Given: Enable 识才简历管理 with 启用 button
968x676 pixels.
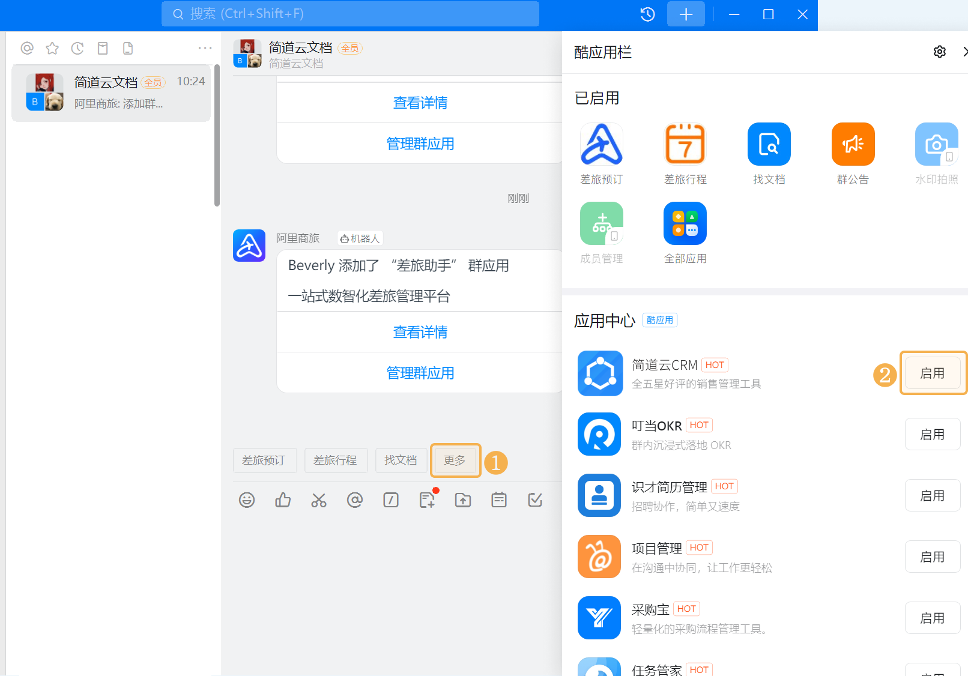Looking at the screenshot, I should coord(933,496).
